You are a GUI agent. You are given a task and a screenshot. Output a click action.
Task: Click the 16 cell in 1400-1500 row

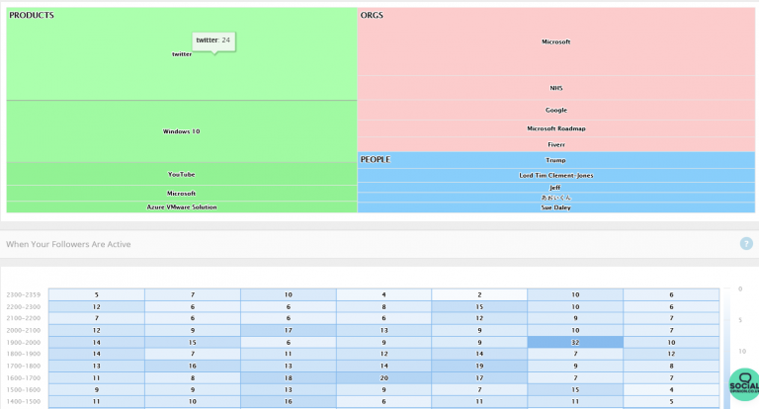pyautogui.click(x=288, y=402)
